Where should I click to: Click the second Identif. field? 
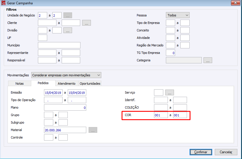tap(180, 100)
